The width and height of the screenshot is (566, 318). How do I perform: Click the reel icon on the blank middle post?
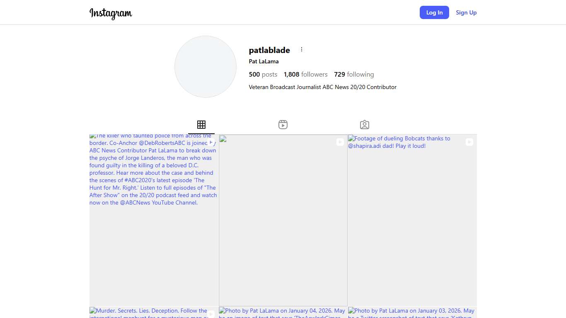pos(340,142)
